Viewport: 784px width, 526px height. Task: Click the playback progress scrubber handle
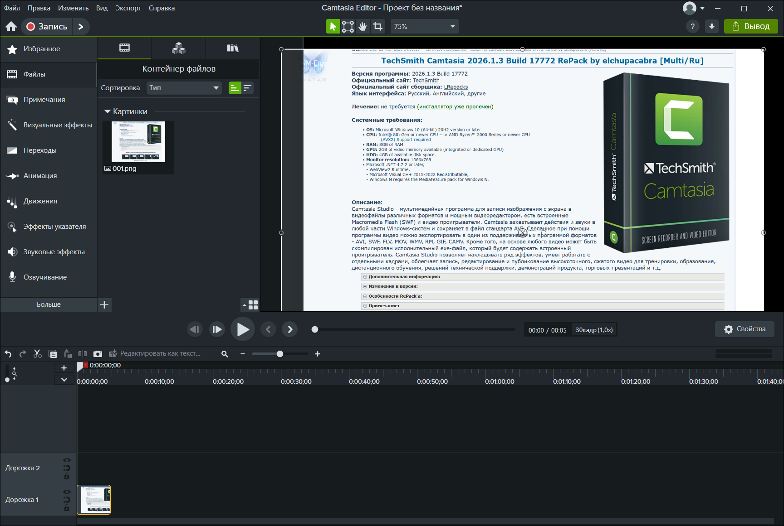(x=315, y=329)
